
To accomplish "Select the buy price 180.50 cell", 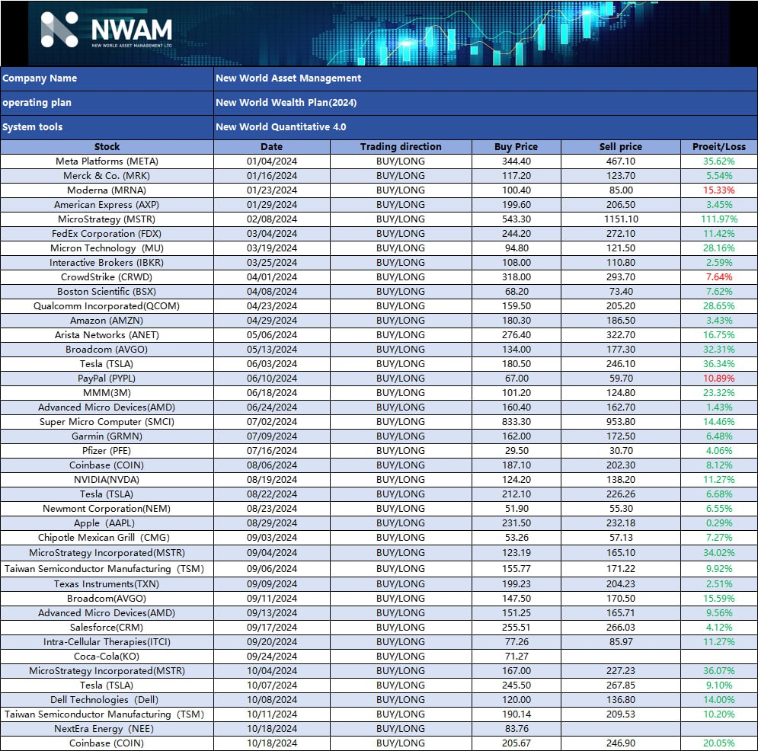I will (x=517, y=364).
